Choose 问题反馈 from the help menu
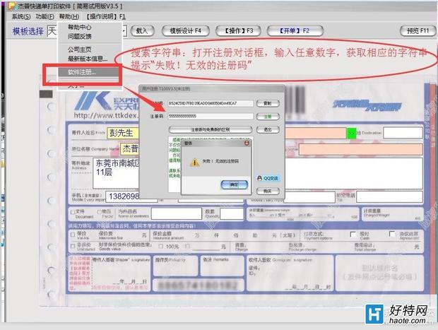Viewport: 438px width, 330px height. pos(80,36)
